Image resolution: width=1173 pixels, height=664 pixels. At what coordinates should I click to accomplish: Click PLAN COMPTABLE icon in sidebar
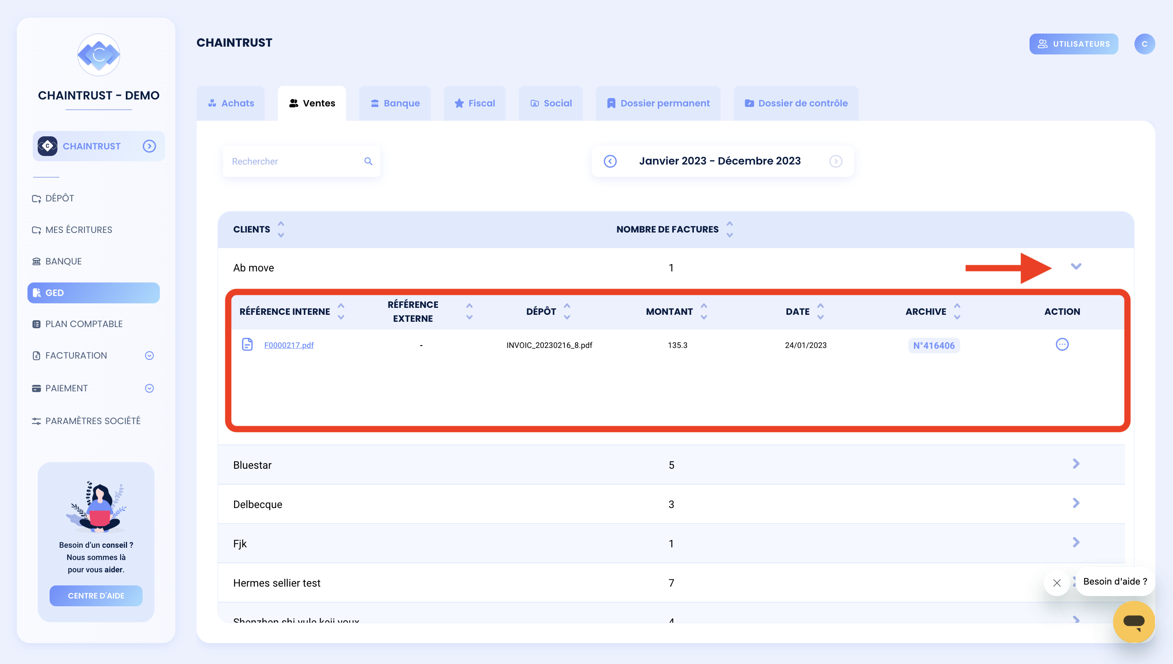tap(36, 324)
